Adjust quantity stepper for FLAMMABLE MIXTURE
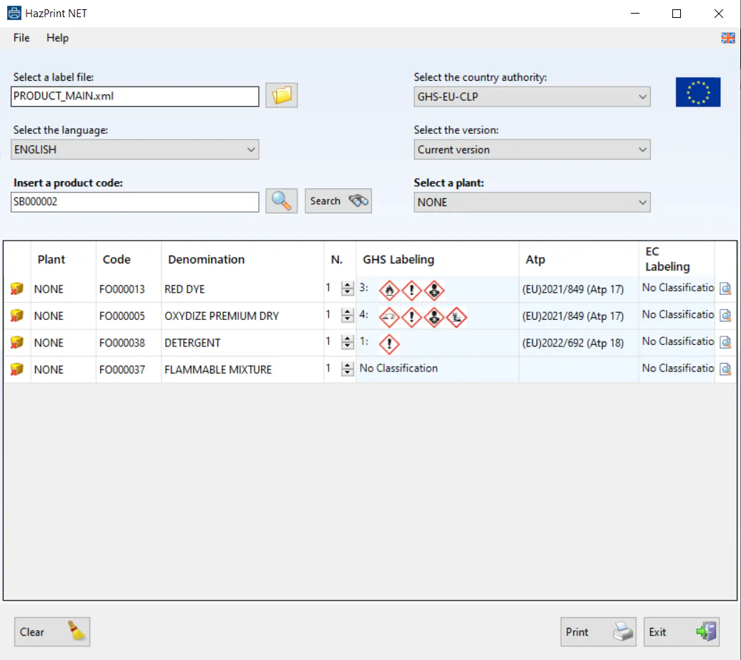The height and width of the screenshot is (660, 741). [x=348, y=369]
